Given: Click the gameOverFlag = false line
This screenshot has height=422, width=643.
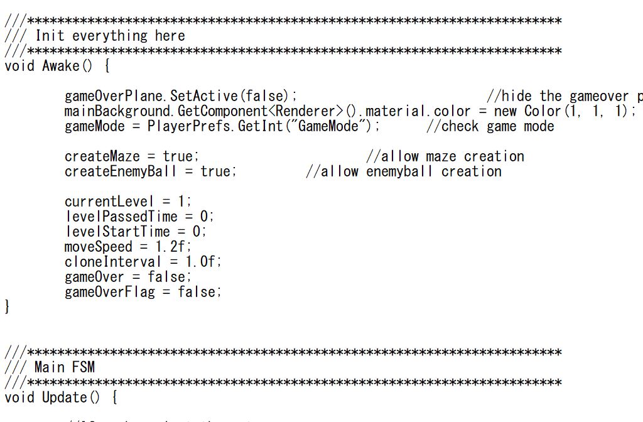Looking at the screenshot, I should [143, 292].
